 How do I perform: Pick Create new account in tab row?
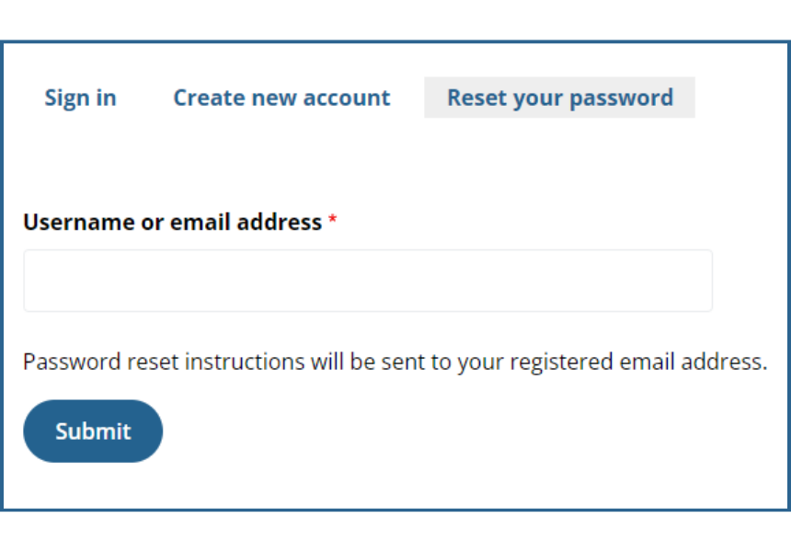point(281,98)
